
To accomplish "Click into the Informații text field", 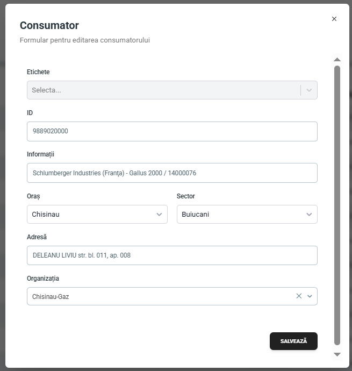I will [x=172, y=173].
